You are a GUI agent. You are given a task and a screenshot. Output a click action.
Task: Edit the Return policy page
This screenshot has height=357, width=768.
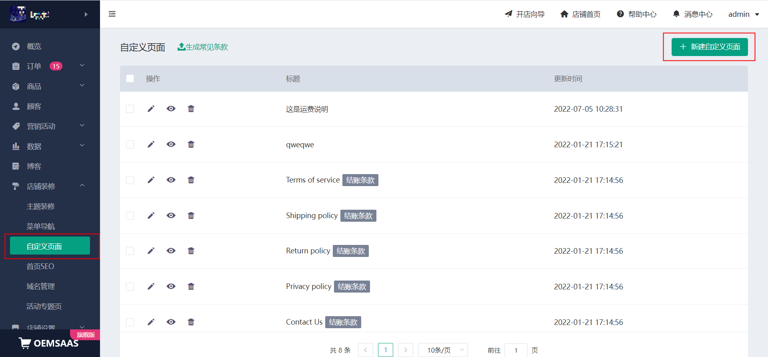[151, 251]
